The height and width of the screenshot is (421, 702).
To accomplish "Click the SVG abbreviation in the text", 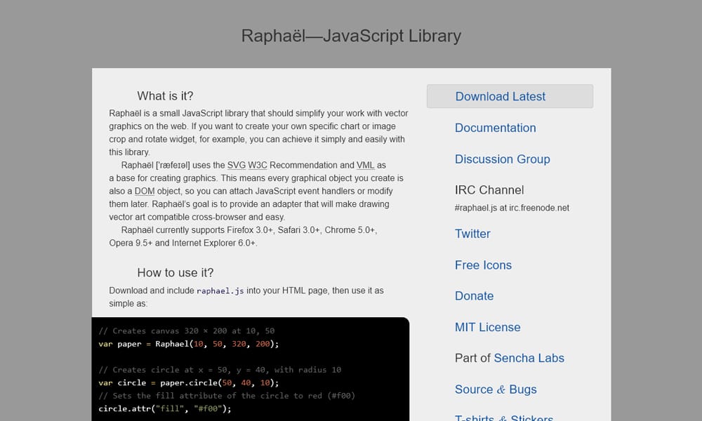I will pyautogui.click(x=237, y=165).
